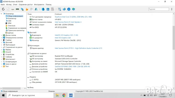Open the SanDisk SD7SN6S-256G link
Viewport: 175px width, 98px height.
click(72, 66)
